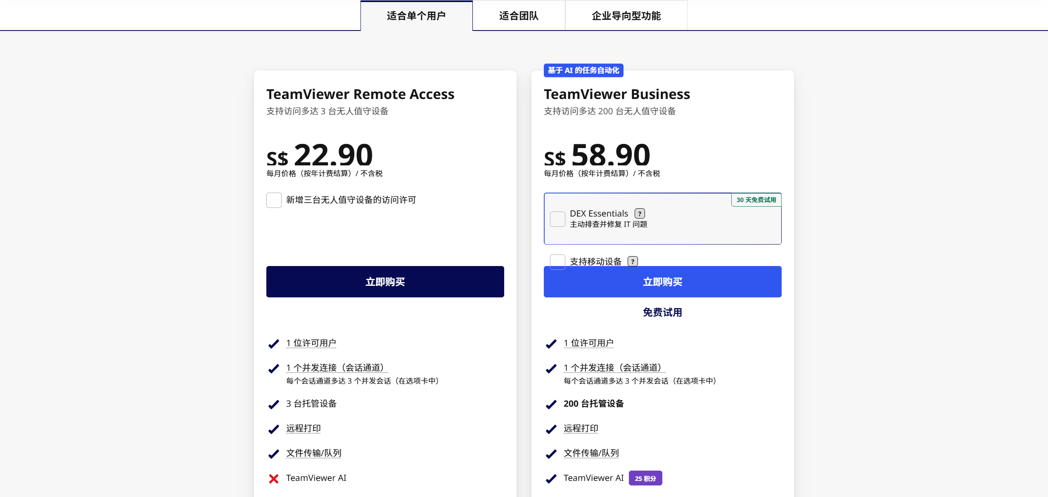This screenshot has height=497, width=1048.
Task: Buy TeamViewer Business via blue 立即购买
Action: (x=662, y=282)
